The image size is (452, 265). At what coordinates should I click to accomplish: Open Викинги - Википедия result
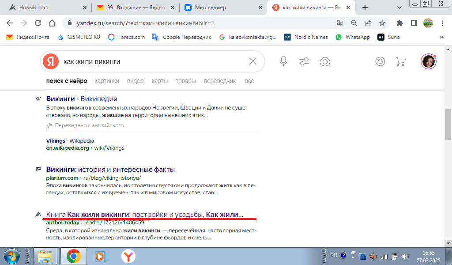[82, 98]
